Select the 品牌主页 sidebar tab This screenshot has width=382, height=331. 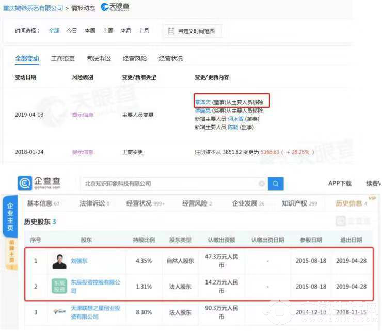click(12, 254)
